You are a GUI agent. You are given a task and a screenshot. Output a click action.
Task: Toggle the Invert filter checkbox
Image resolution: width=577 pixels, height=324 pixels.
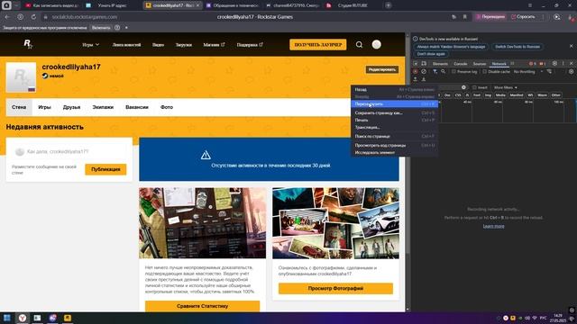tap(474, 87)
